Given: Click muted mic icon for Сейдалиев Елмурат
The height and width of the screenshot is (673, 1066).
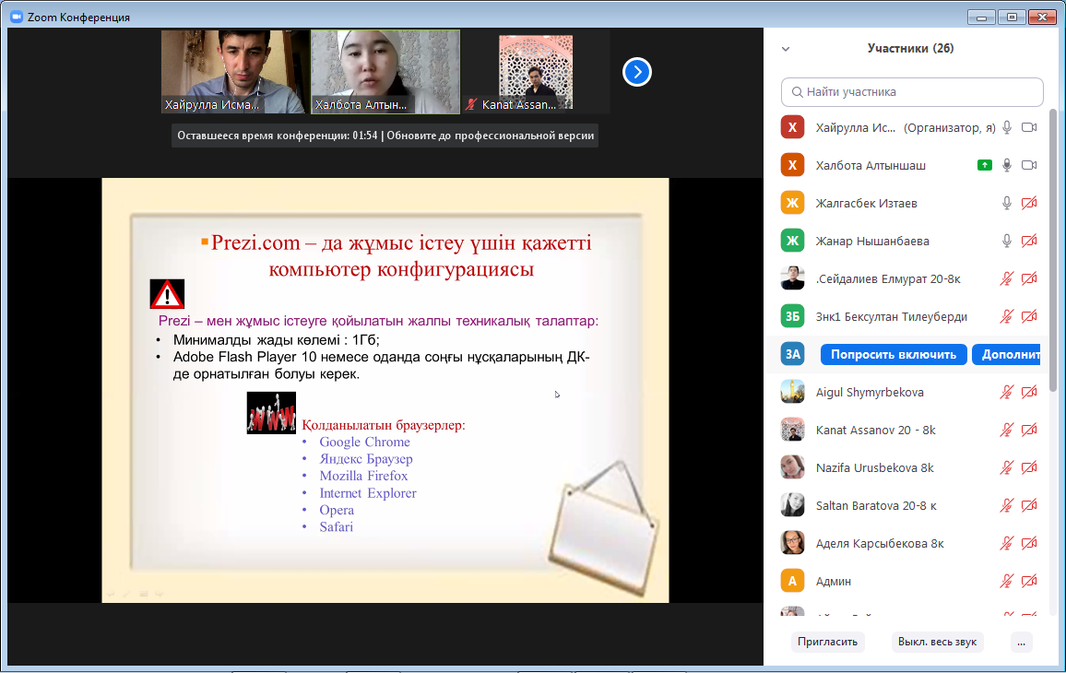Looking at the screenshot, I should pyautogui.click(x=1007, y=278).
